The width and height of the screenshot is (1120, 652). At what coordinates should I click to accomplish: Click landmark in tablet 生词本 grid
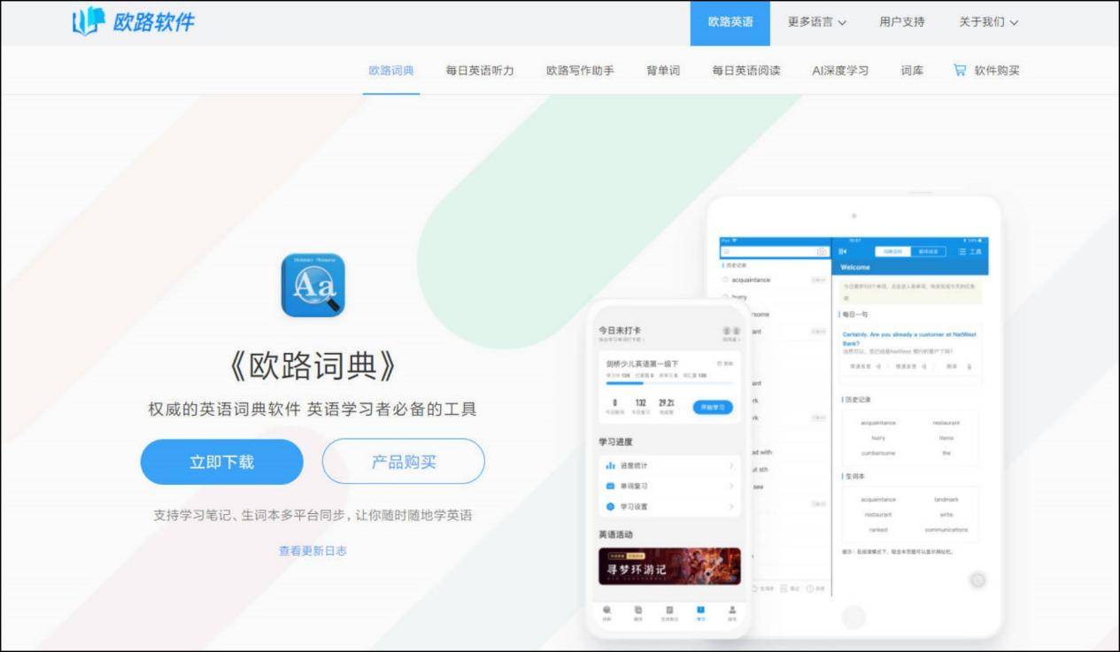[946, 500]
